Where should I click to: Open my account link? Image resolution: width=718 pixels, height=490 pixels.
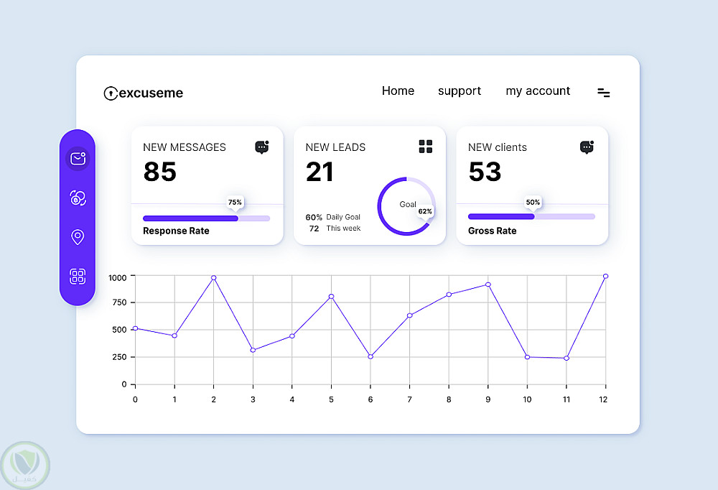(538, 91)
